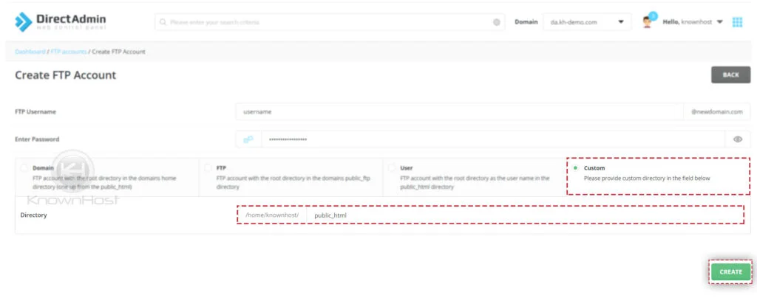Viewport: 757px width, 298px height.
Task: Open the user avatar with notification badge
Action: (x=648, y=21)
